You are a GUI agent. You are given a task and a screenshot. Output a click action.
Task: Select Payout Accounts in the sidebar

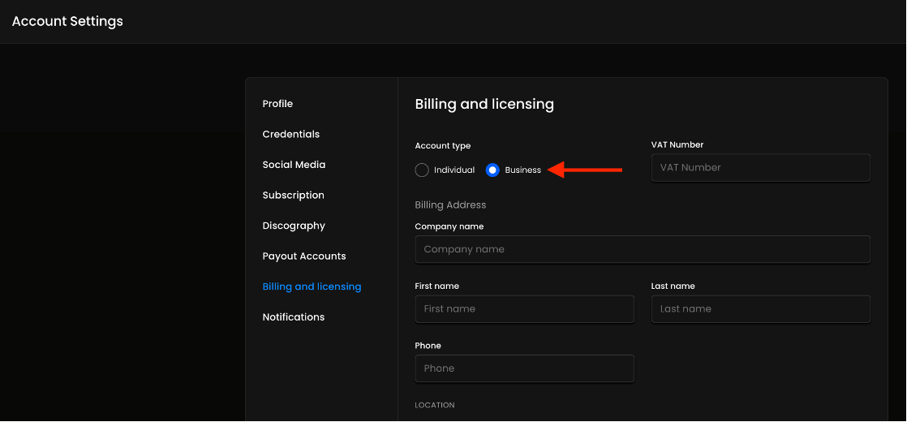click(304, 256)
